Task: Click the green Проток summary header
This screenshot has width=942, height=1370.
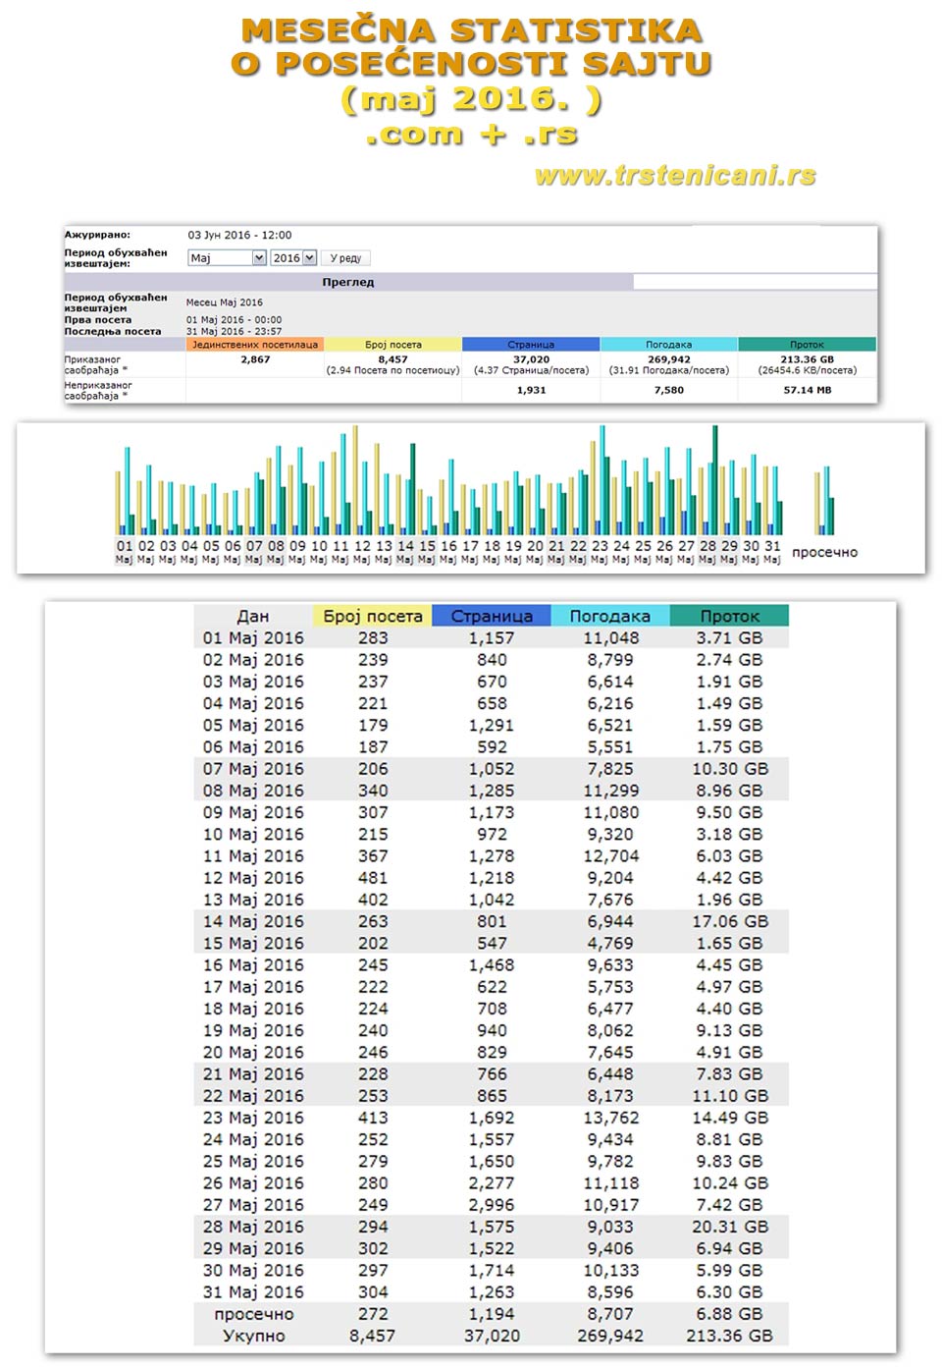Action: pos(807,345)
